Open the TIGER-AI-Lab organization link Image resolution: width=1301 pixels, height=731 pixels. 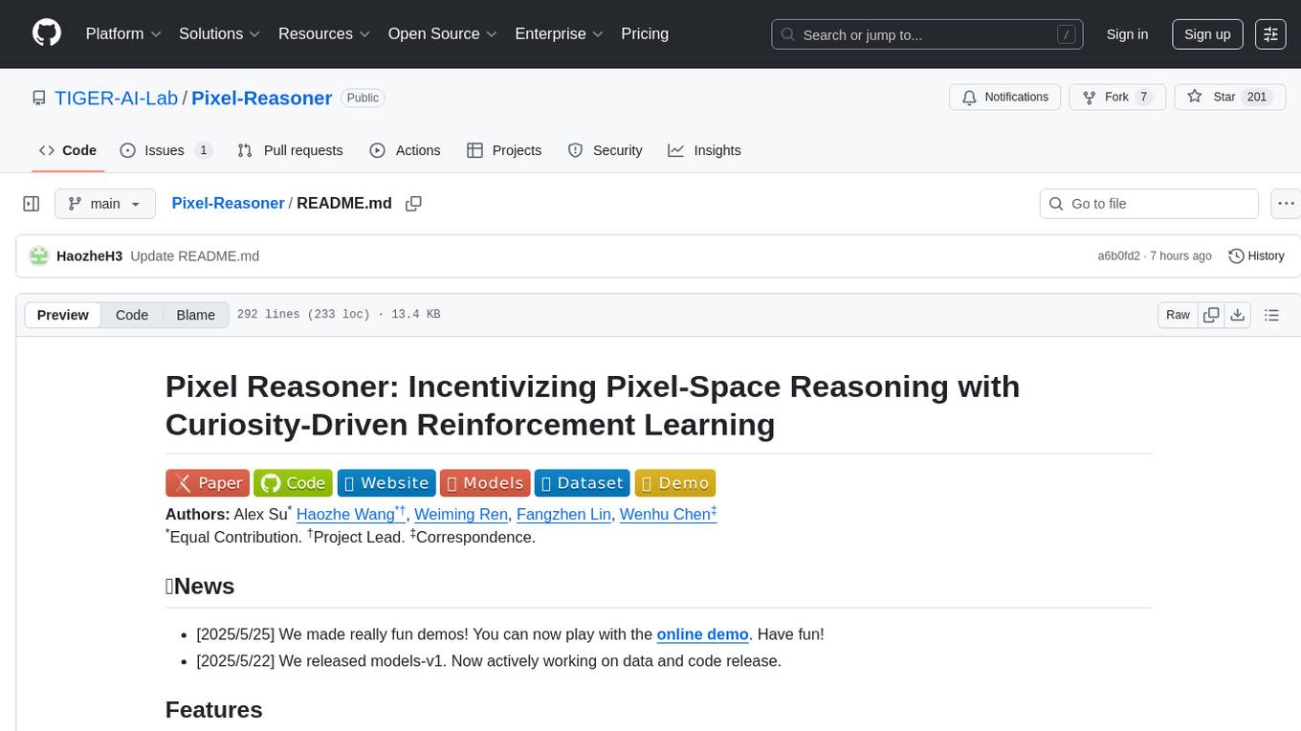coord(117,98)
